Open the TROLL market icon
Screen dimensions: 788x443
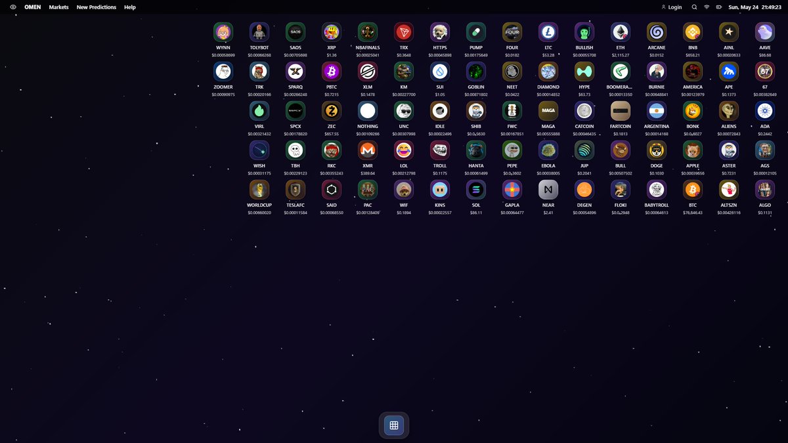440,150
